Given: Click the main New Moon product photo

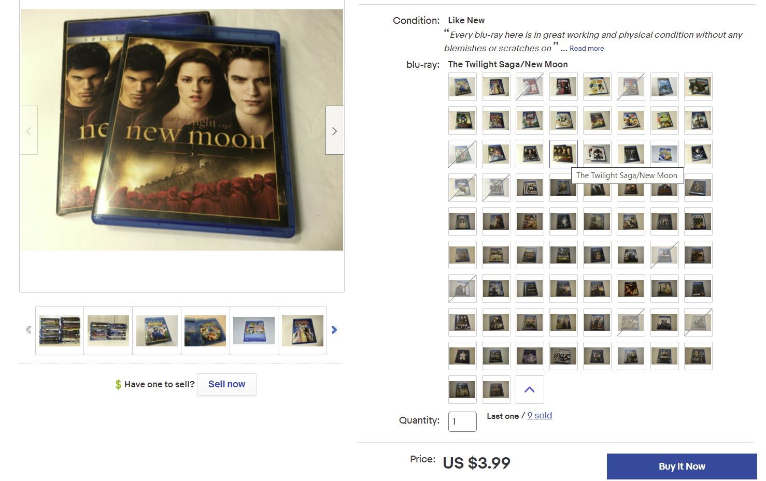Looking at the screenshot, I should click(182, 130).
